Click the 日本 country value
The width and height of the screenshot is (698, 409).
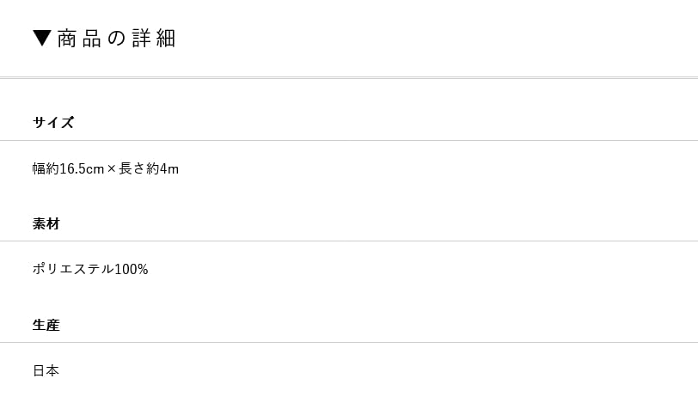pyautogui.click(x=46, y=370)
